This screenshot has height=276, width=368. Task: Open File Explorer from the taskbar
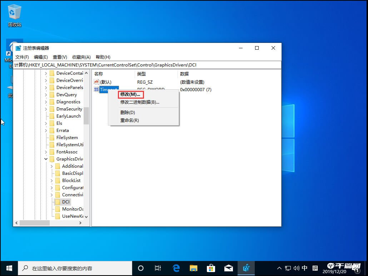pyautogui.click(x=194, y=268)
